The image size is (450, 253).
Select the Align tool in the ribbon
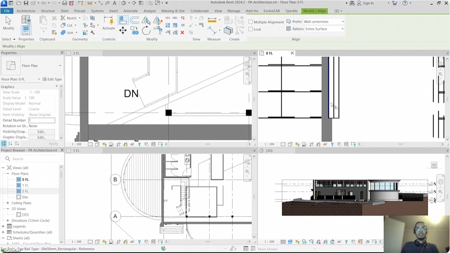pyautogui.click(x=123, y=20)
